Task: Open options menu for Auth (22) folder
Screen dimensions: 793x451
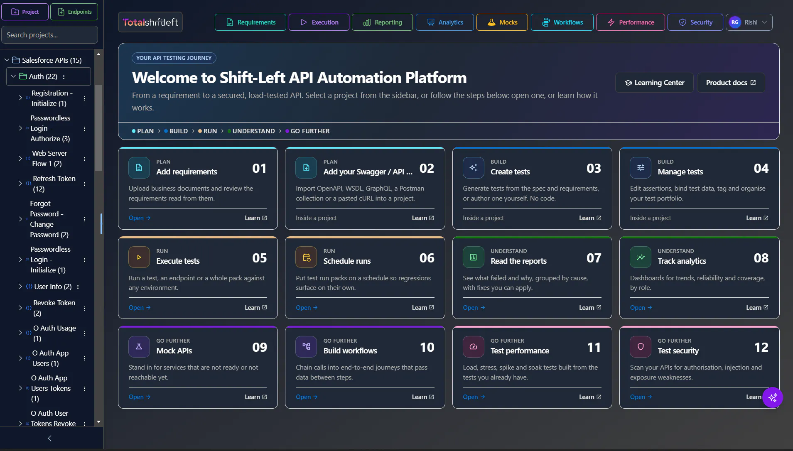Action: tap(64, 77)
